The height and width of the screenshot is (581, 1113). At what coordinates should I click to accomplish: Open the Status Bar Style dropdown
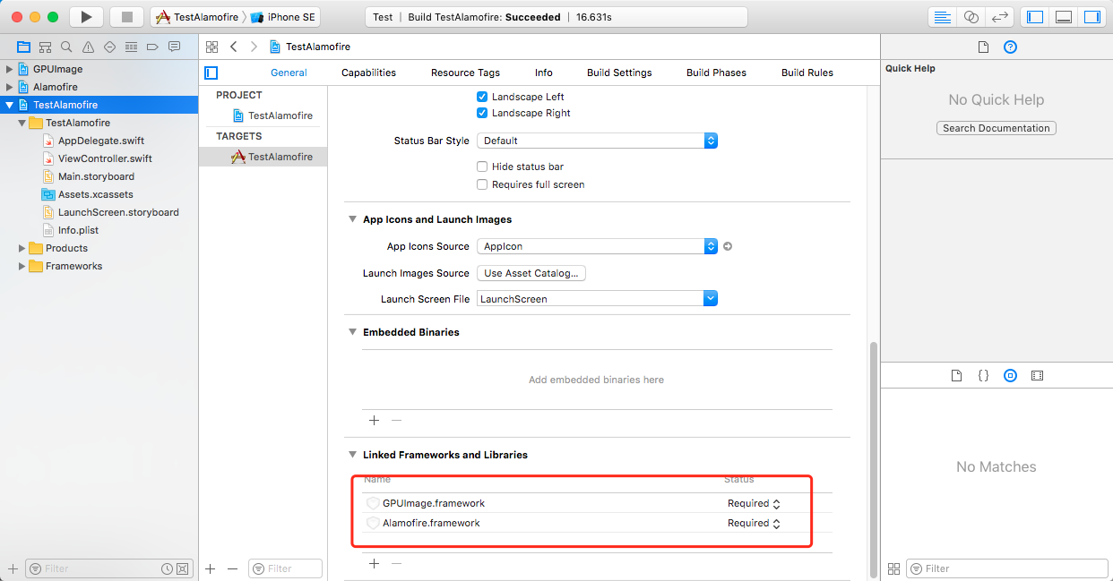pyautogui.click(x=597, y=141)
